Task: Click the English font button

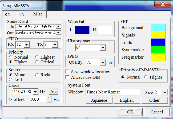Action: point(127,100)
